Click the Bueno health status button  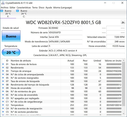(11, 36)
